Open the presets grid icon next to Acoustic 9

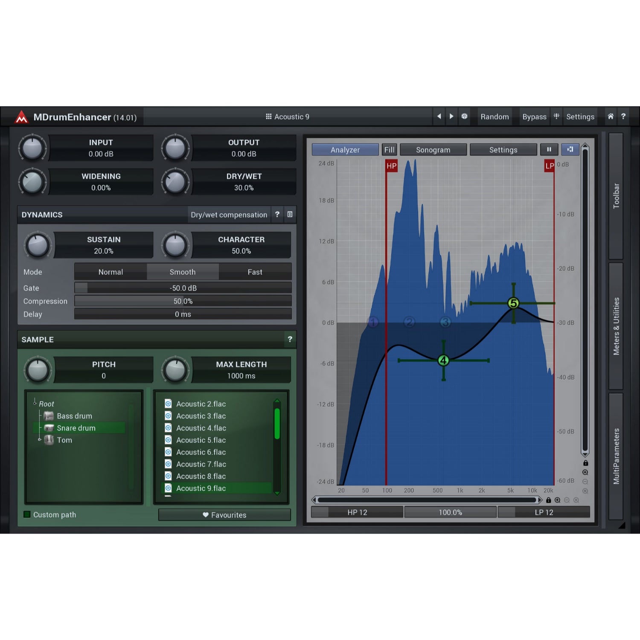268,116
